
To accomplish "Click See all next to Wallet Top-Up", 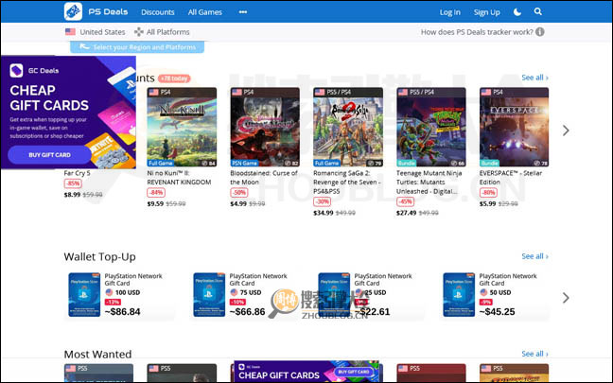I will coord(534,256).
